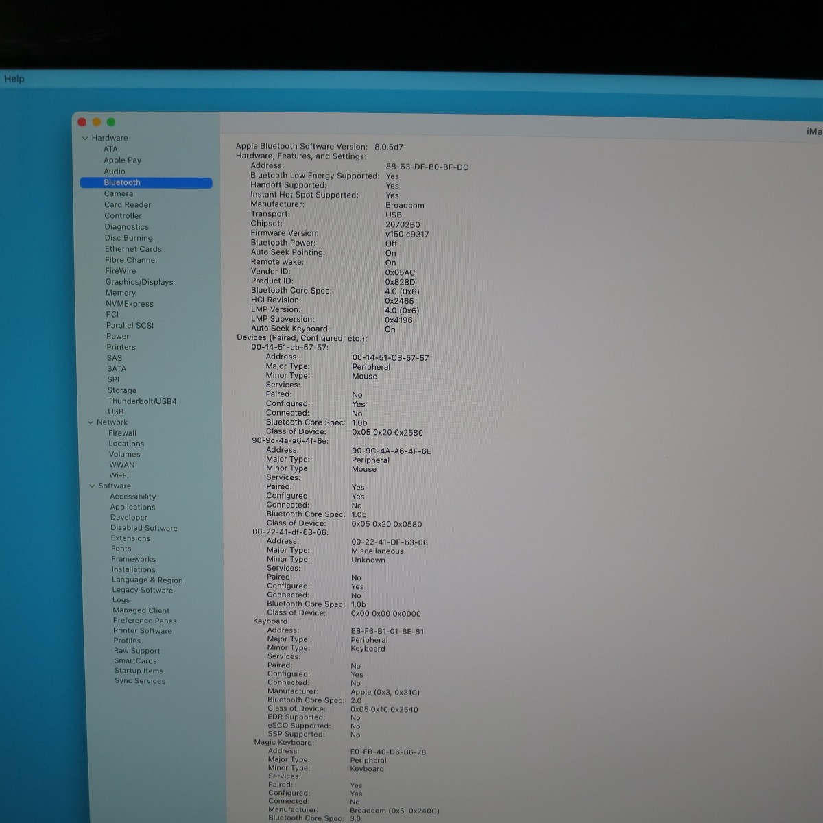This screenshot has height=823, width=823.
Task: Select Diagnostics in the sidebar
Action: pos(126,227)
